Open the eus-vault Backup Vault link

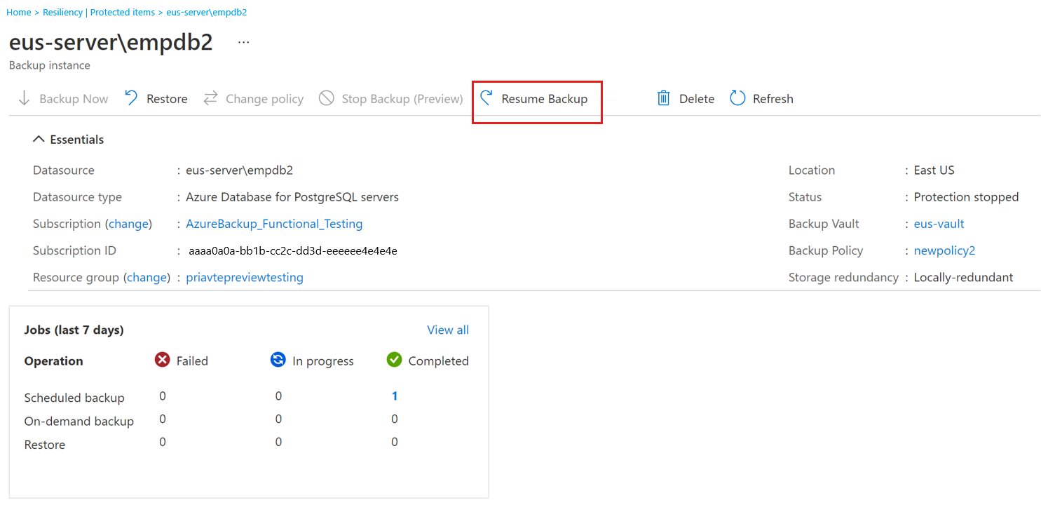coord(939,224)
